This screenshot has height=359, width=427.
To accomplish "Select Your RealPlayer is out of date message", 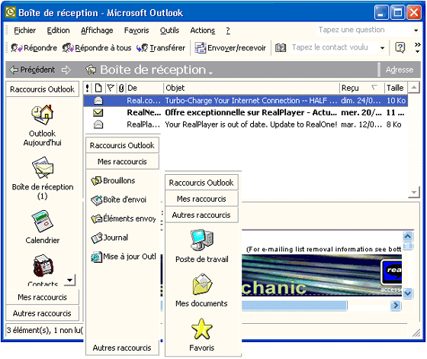I will tap(246, 125).
